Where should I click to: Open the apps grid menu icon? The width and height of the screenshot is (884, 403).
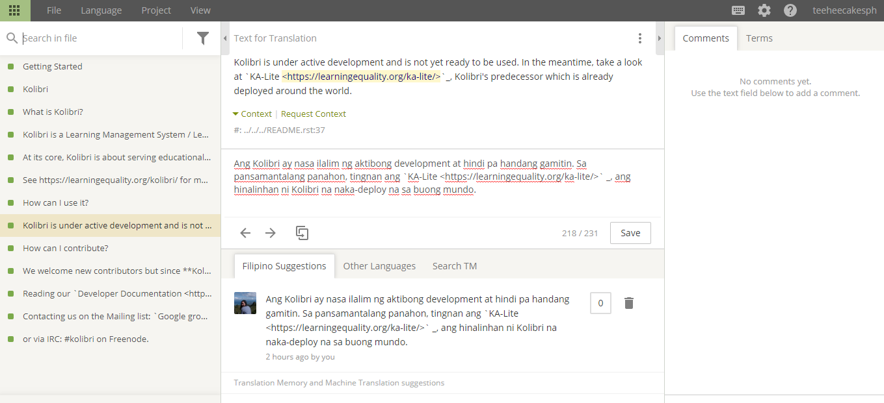[x=14, y=10]
